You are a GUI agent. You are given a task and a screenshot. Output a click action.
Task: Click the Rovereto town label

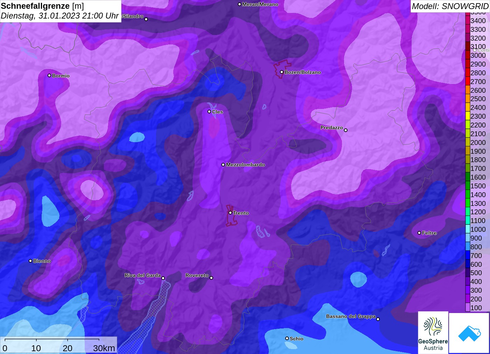tap(197, 275)
